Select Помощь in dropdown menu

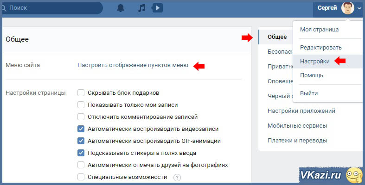click(327, 75)
